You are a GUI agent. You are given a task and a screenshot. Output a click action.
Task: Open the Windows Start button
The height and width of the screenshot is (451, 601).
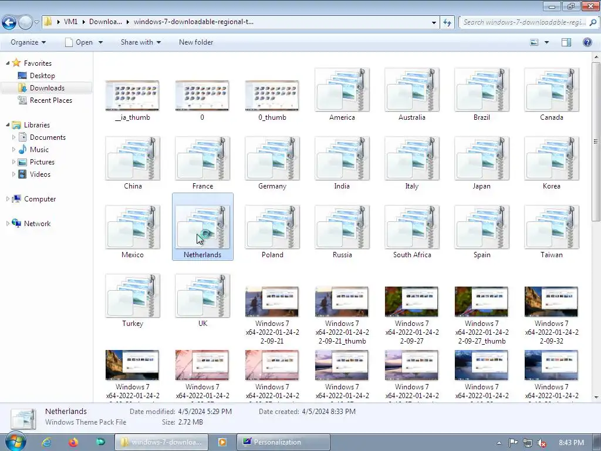tap(15, 442)
